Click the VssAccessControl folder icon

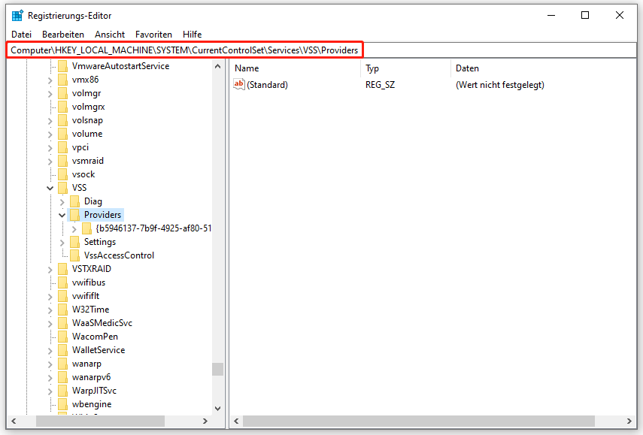coord(74,255)
